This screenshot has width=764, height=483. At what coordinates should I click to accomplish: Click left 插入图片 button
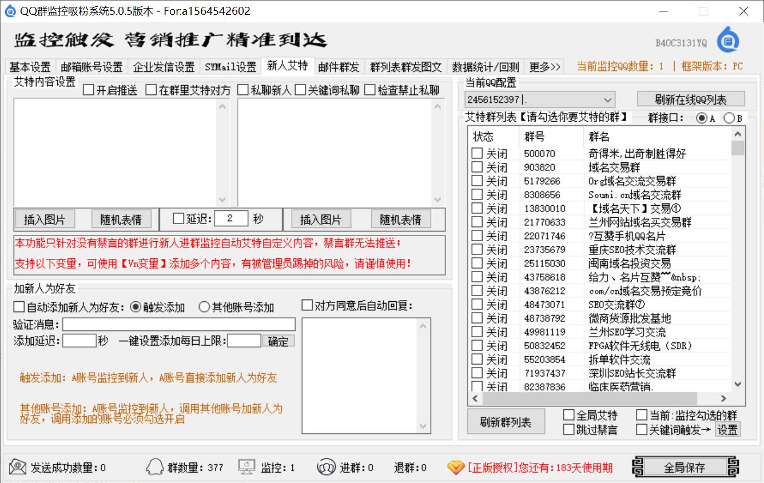(x=45, y=219)
